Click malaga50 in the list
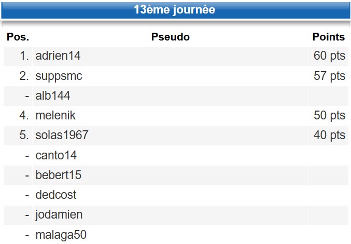This screenshot has width=351, height=244. [61, 234]
